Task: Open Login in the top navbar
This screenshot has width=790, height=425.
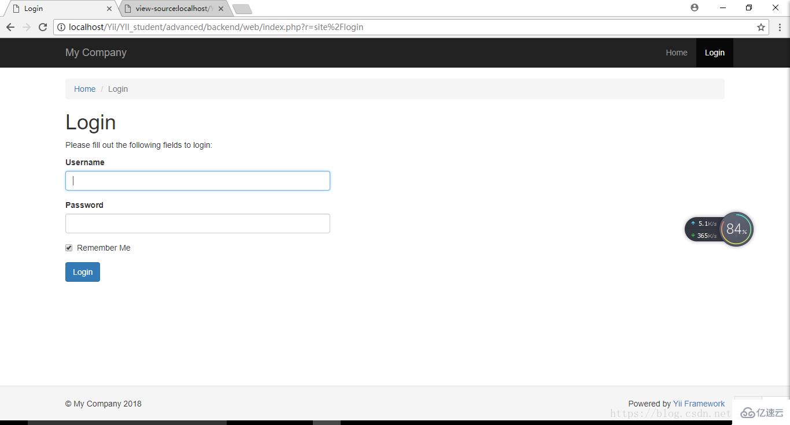Action: tap(715, 53)
